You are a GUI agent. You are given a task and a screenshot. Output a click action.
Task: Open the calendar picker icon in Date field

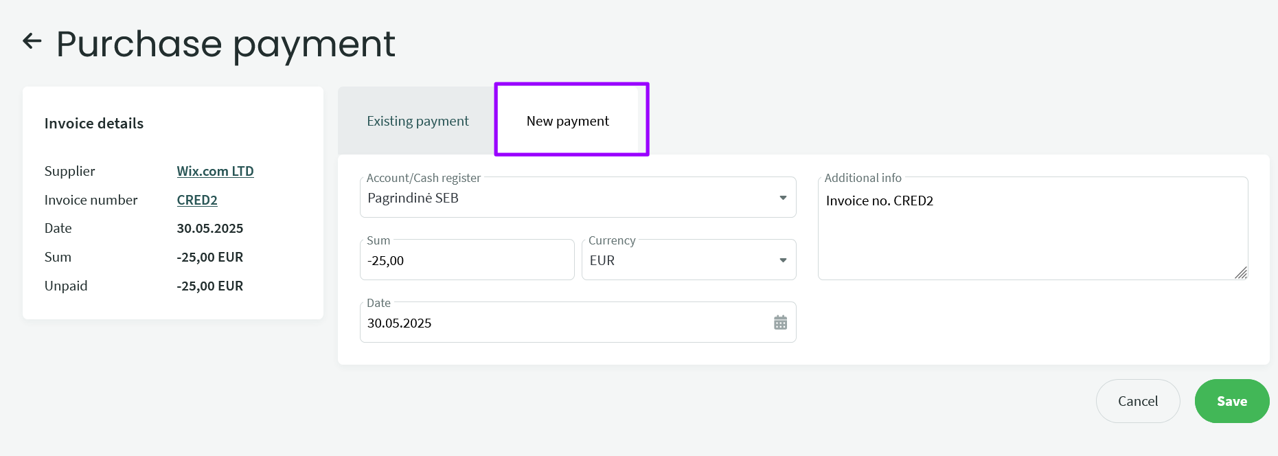[780, 322]
